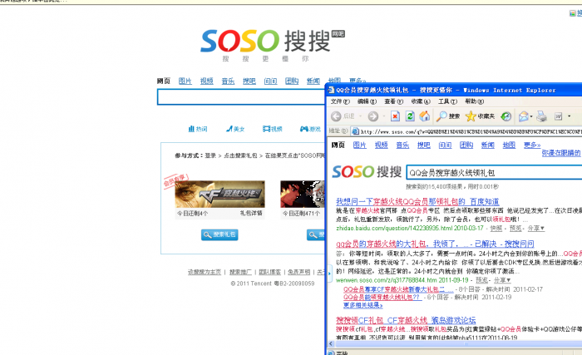Screen dimensions: 582x355
Task: Open 收藏夹 favorites star button
Action: (480, 116)
